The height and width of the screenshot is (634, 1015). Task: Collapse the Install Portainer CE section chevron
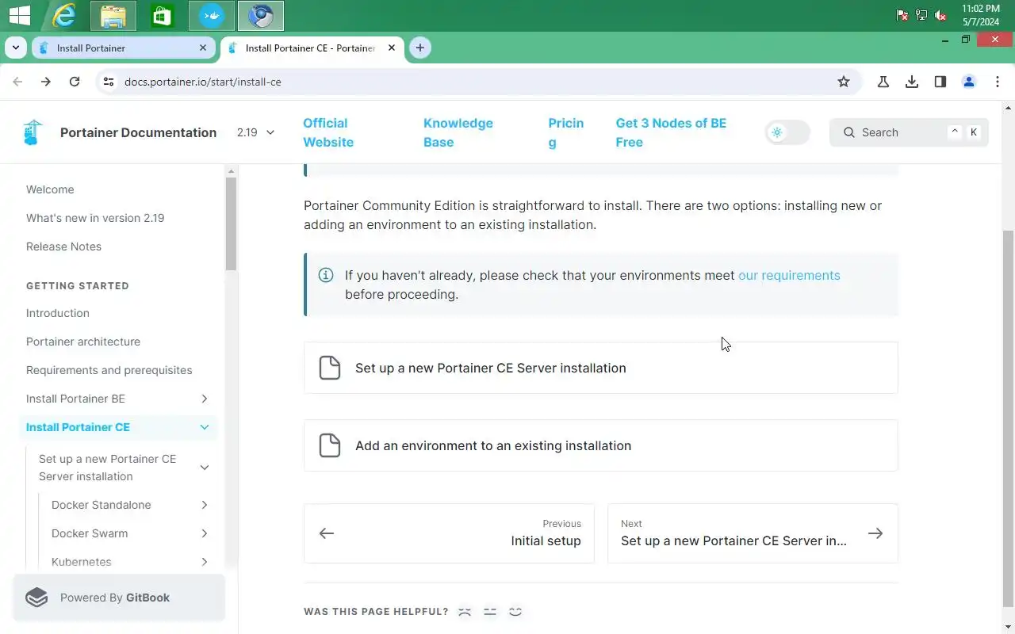tap(205, 427)
